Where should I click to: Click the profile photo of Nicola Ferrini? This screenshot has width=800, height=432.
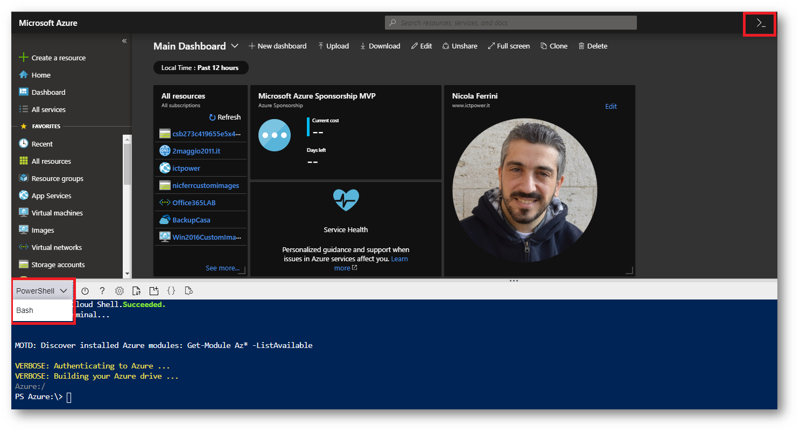(525, 191)
